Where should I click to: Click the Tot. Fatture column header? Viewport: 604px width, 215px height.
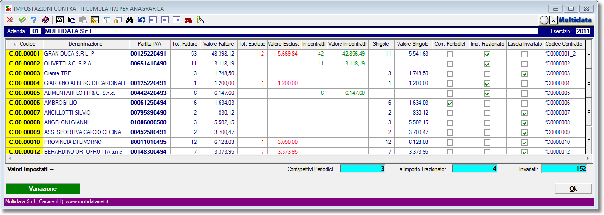click(185, 44)
